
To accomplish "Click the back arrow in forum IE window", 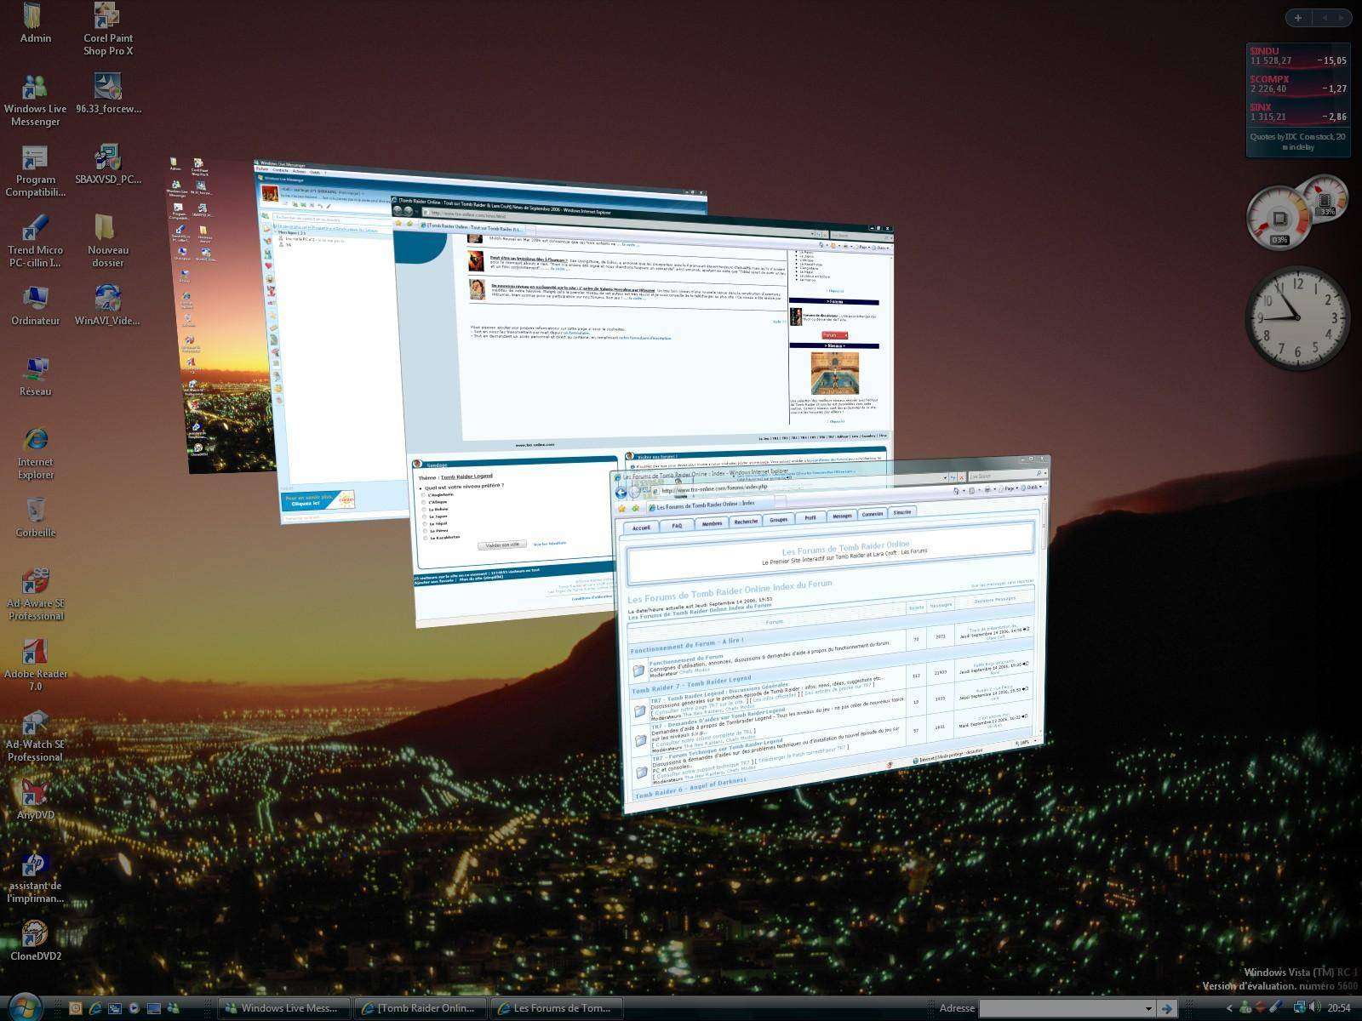I will click(x=621, y=493).
